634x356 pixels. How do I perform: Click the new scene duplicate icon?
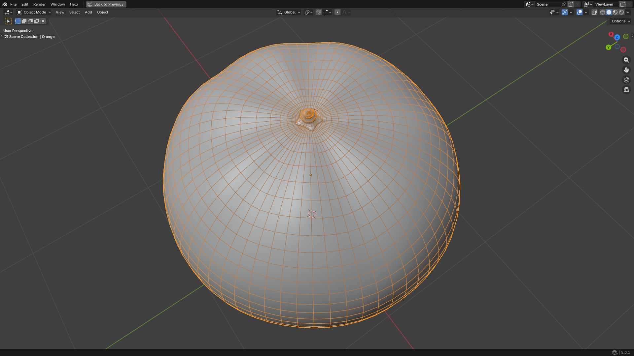(571, 4)
